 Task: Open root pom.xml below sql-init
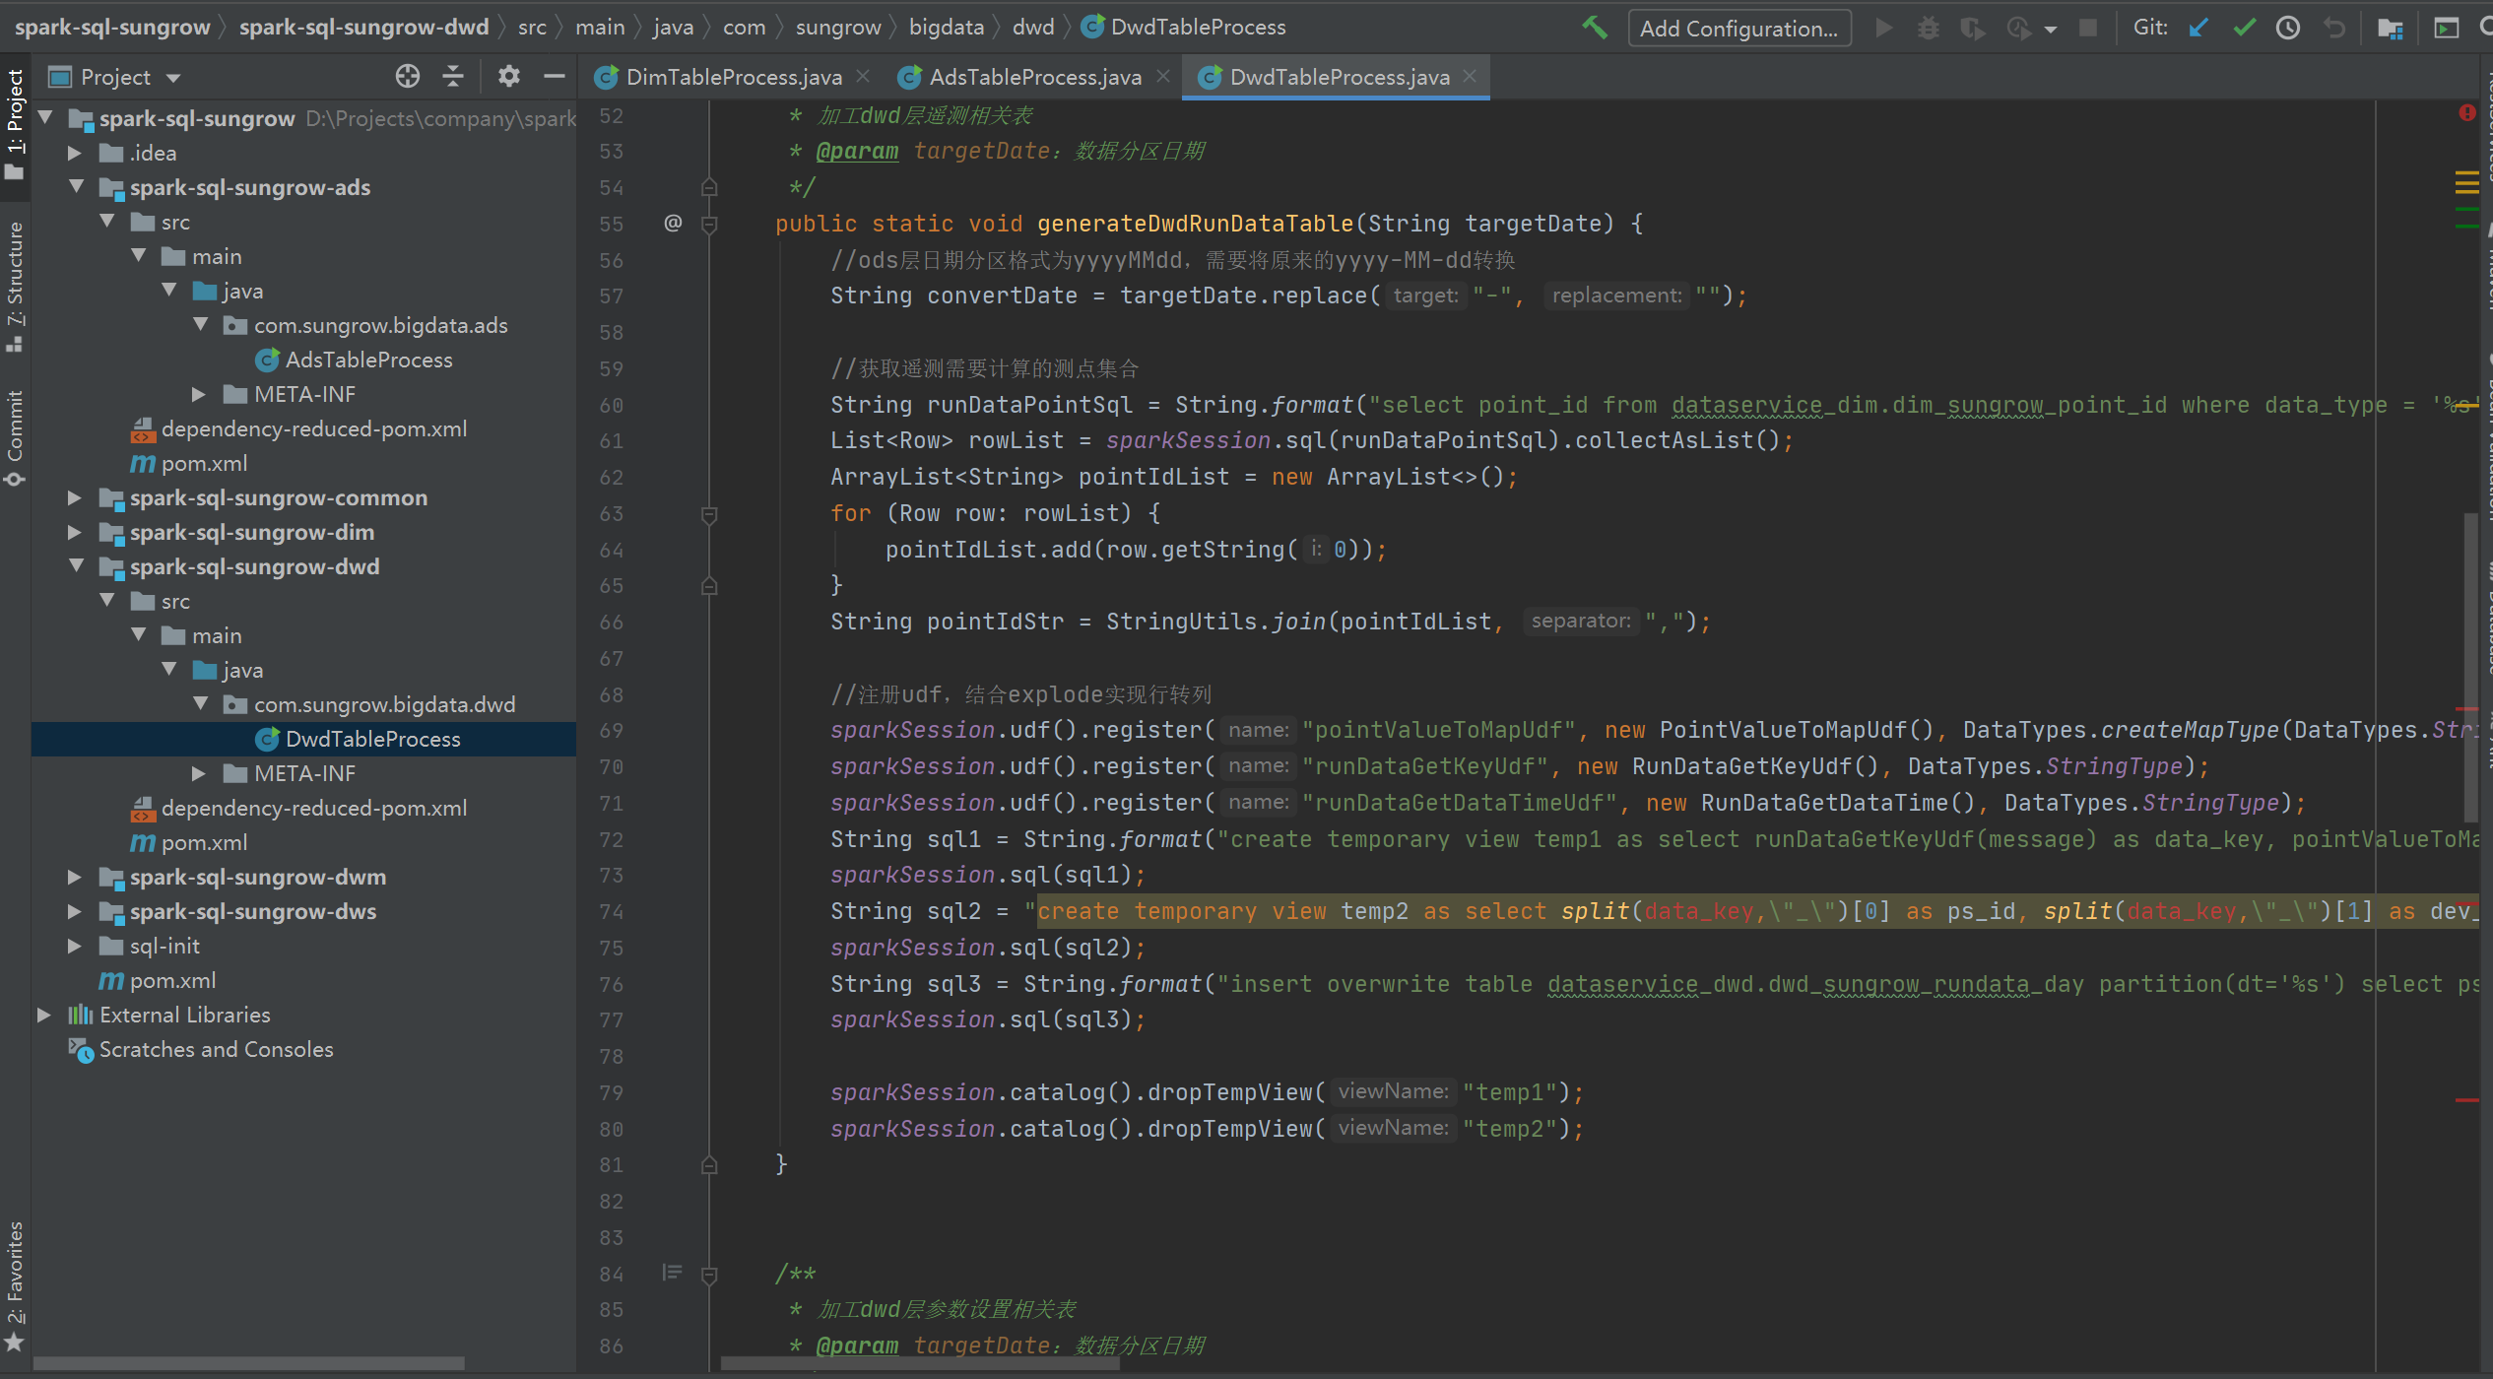[x=172, y=980]
